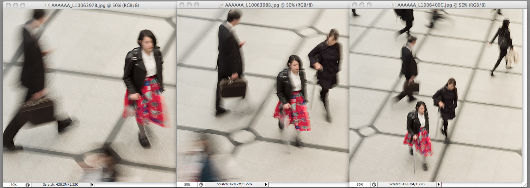530x188 pixels.
Task: Minimize the AAAAAA_L1006400C.jpg window
Action: (362, 5)
